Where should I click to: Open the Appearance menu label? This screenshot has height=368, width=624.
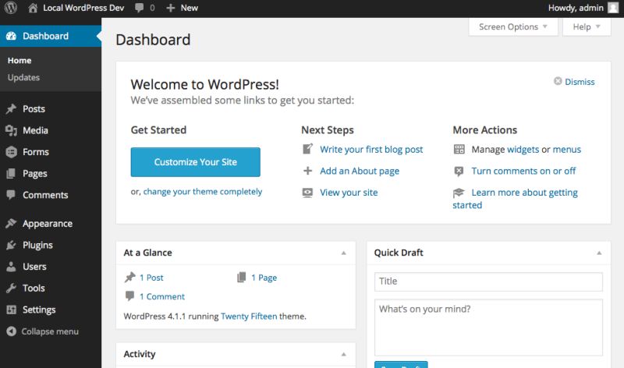(48, 224)
